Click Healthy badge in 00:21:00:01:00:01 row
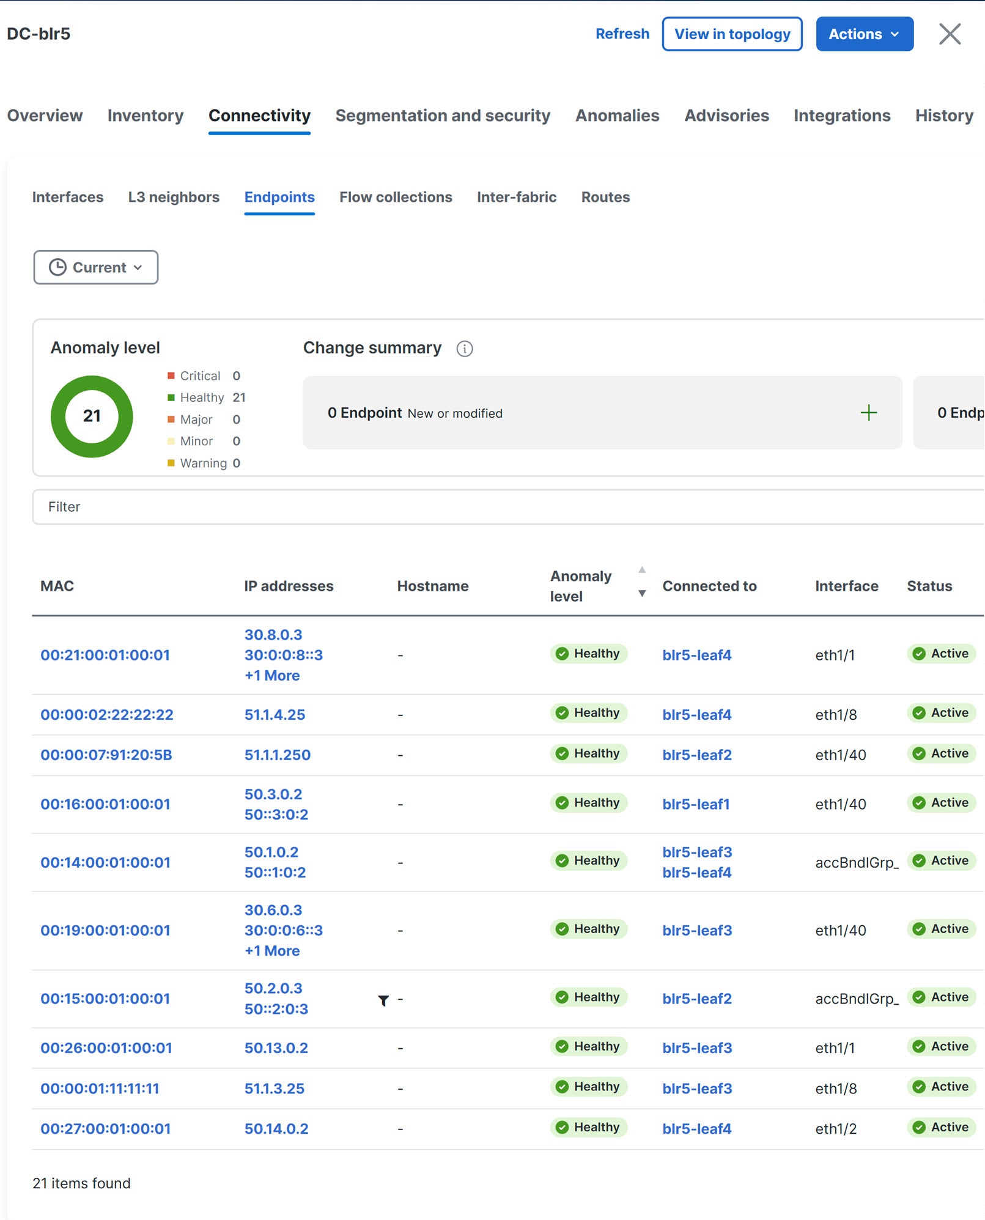The height and width of the screenshot is (1220, 985). (589, 654)
